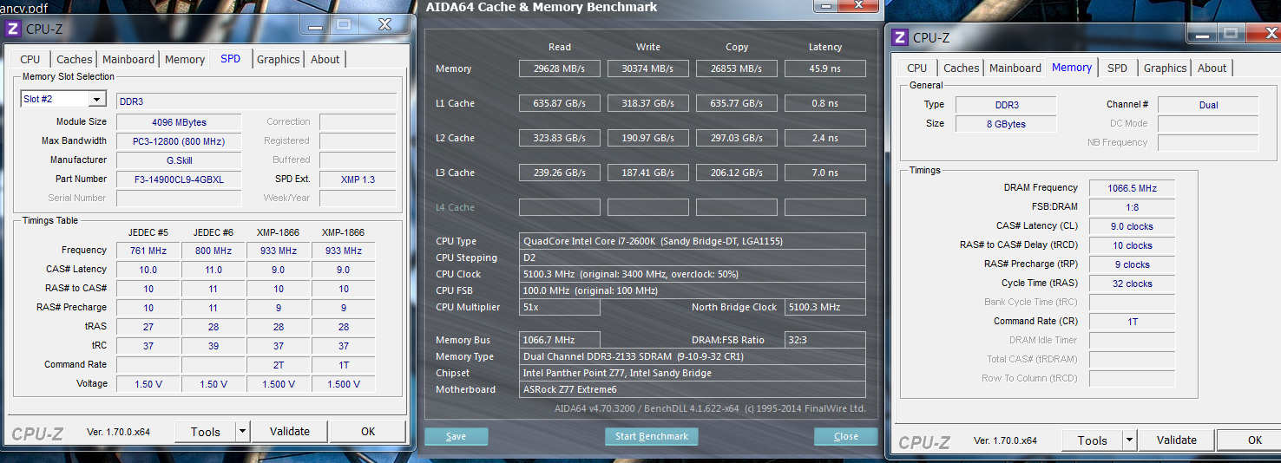Click Cycle Time (tRAS) value 32 clocks
Image resolution: width=1281 pixels, height=463 pixels.
click(x=1133, y=284)
